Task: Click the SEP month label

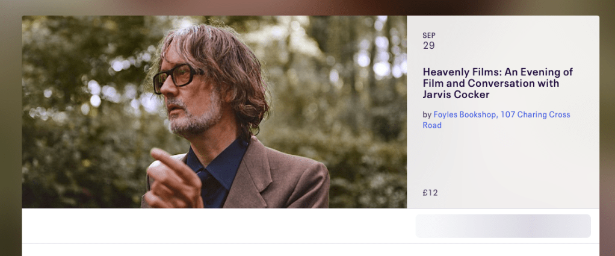Action: (429, 36)
